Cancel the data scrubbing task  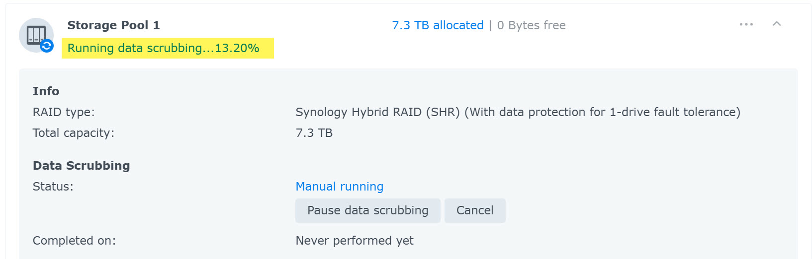click(x=475, y=210)
